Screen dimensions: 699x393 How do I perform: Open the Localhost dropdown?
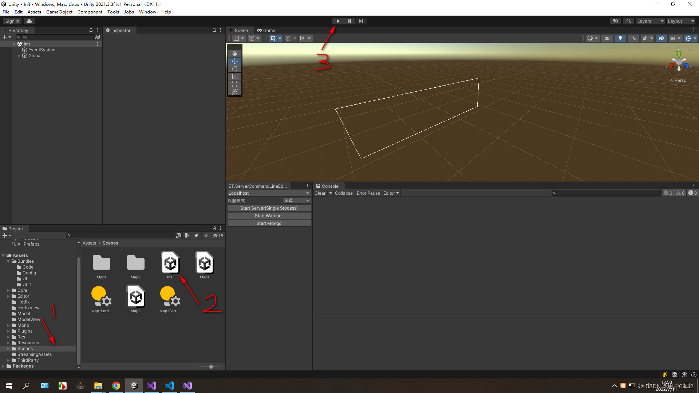pos(269,193)
